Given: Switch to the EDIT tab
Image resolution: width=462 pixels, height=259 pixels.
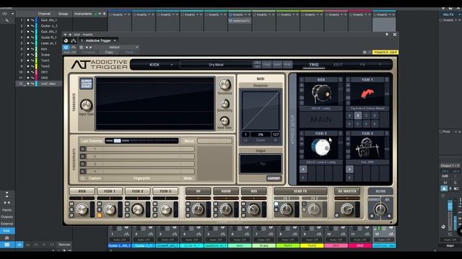Looking at the screenshot, I should coord(338,65).
